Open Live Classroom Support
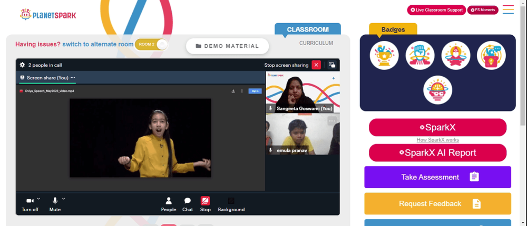Viewport: 527px width, 226px height. click(436, 10)
